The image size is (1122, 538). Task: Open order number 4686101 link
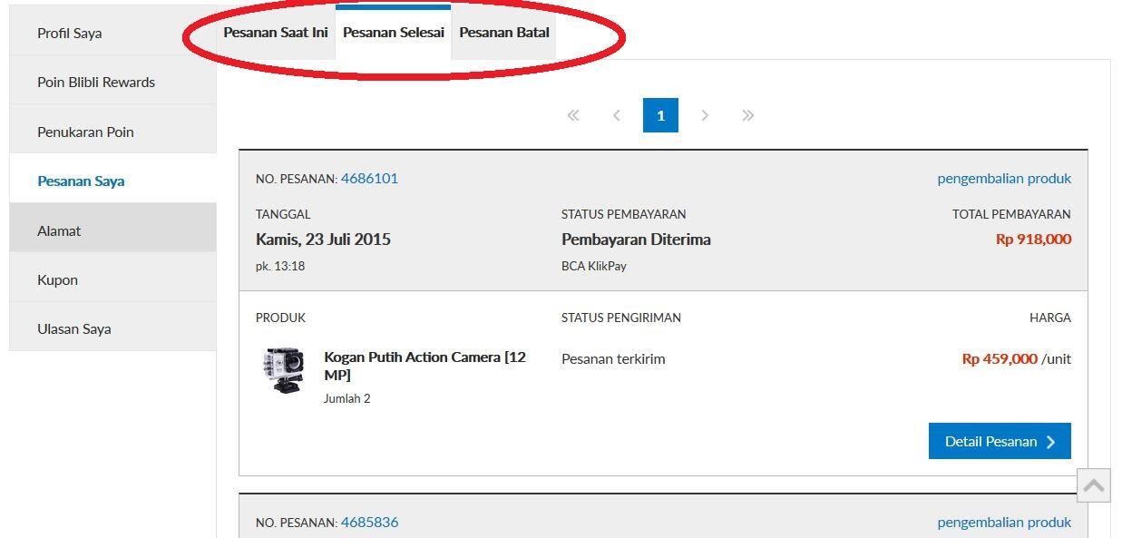tap(369, 178)
